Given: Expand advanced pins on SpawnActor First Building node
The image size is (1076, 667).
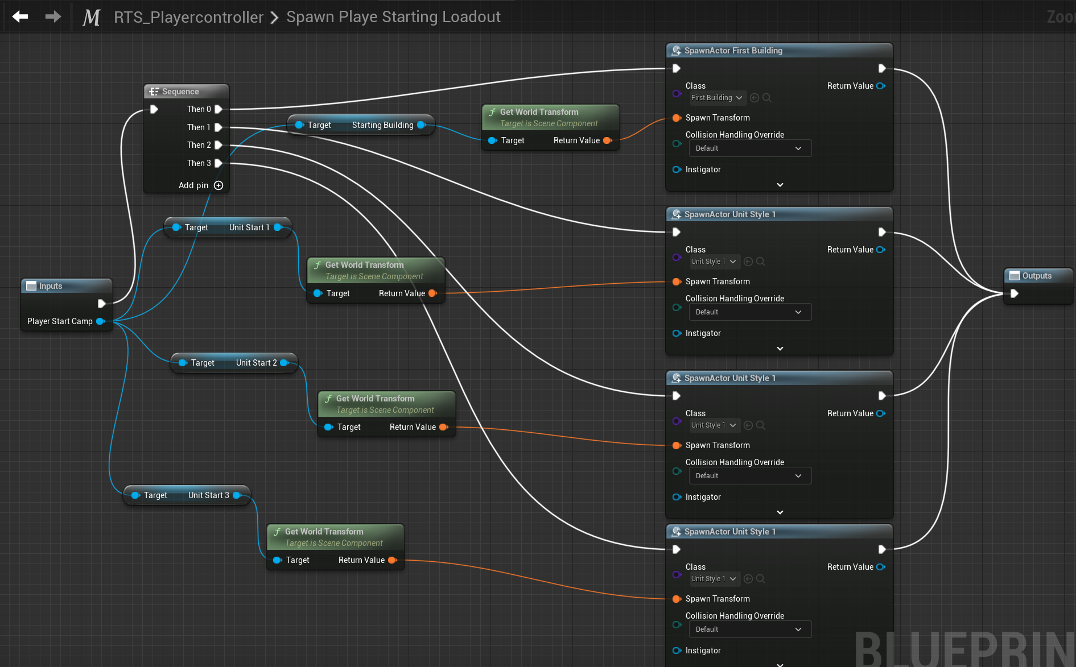Looking at the screenshot, I should click(780, 185).
